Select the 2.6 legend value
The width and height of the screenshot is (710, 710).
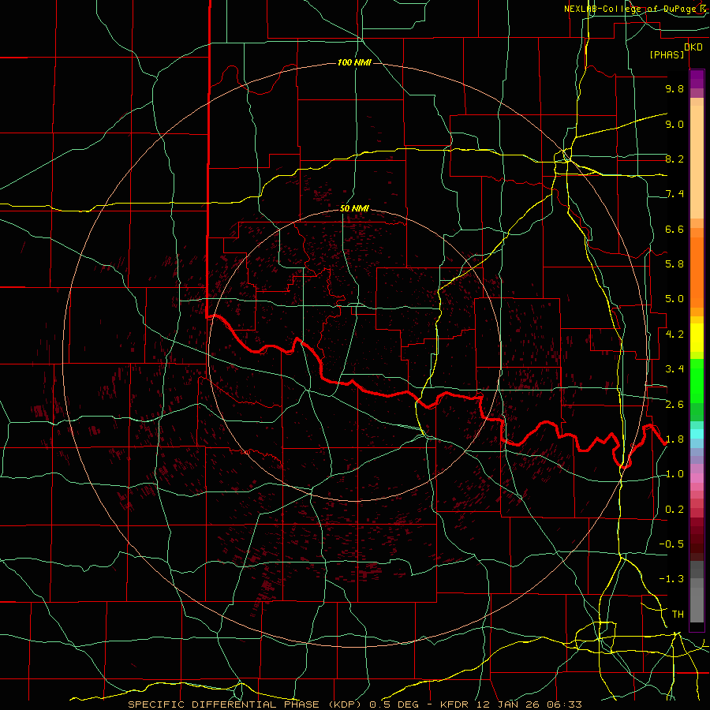point(674,405)
